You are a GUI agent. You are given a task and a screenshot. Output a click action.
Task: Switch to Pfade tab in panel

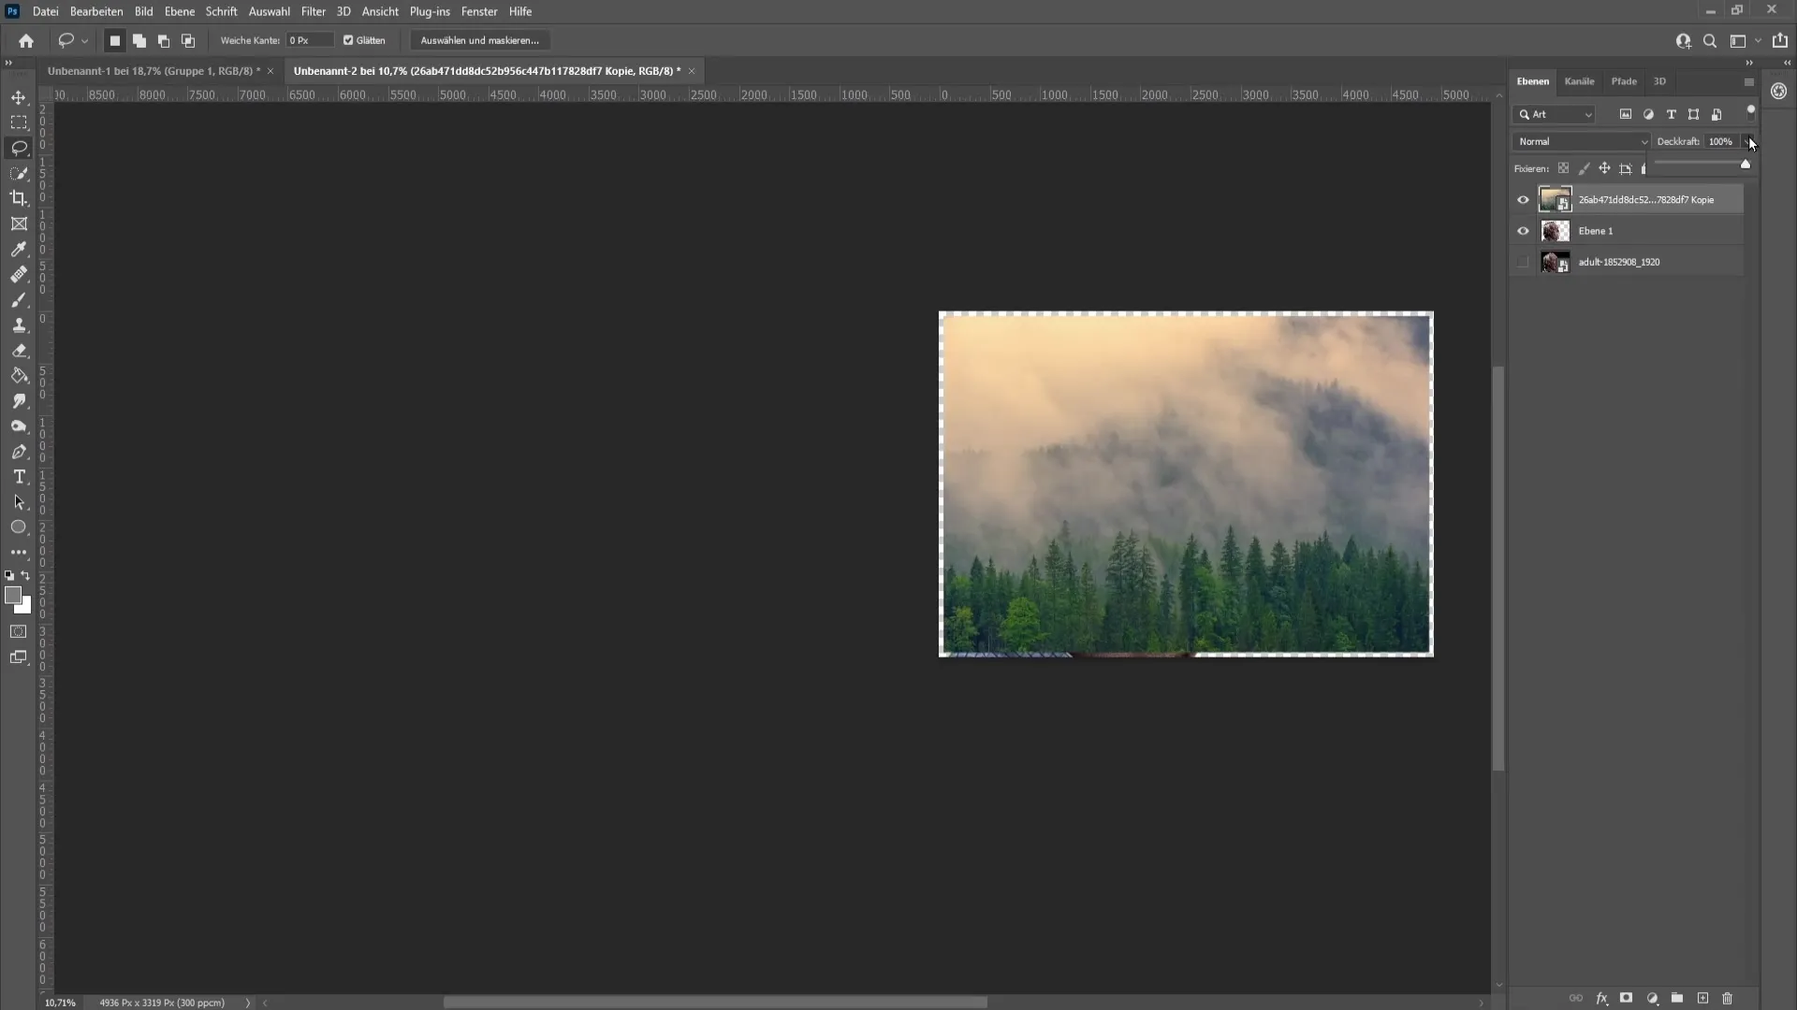1627,80
